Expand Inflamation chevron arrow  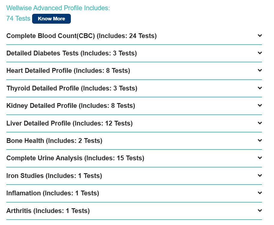click(x=260, y=193)
